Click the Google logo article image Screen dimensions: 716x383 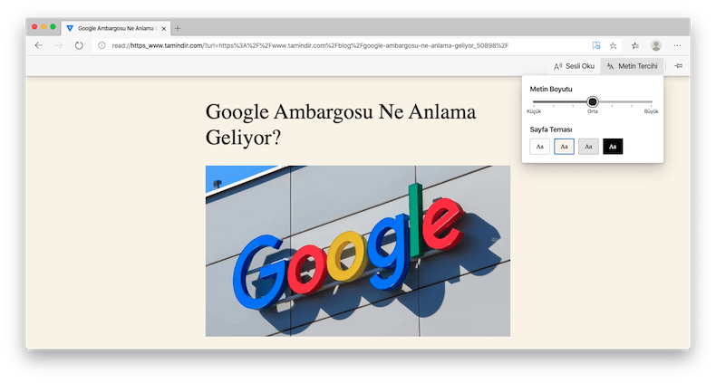357,251
